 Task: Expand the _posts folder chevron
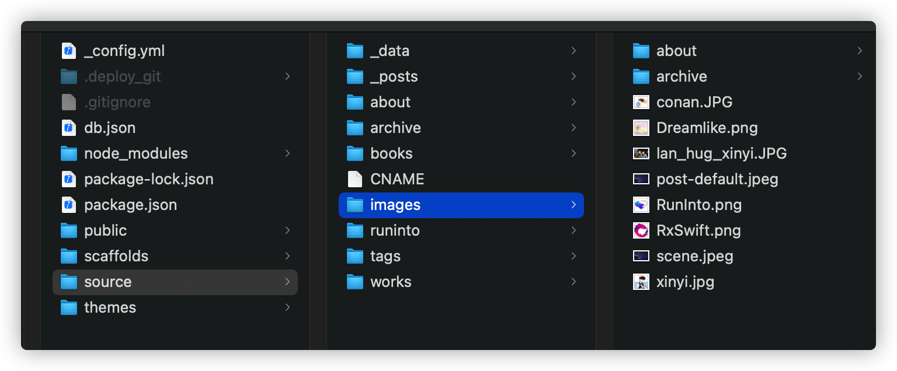[x=573, y=76]
